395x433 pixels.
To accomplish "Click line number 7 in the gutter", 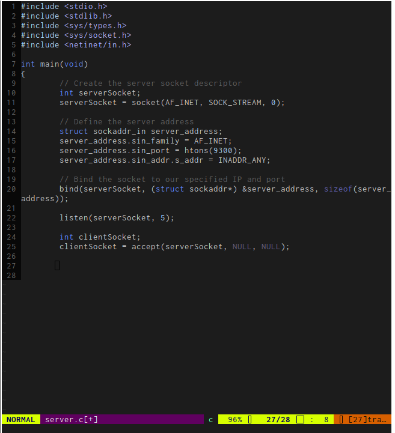I will pyautogui.click(x=13, y=64).
